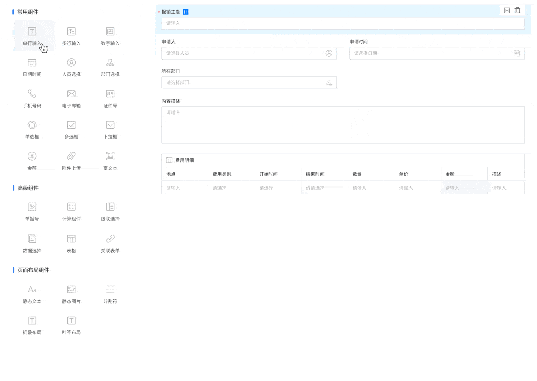The height and width of the screenshot is (381, 537).
Task: Click the 常用组件 section heading
Action: 28,12
